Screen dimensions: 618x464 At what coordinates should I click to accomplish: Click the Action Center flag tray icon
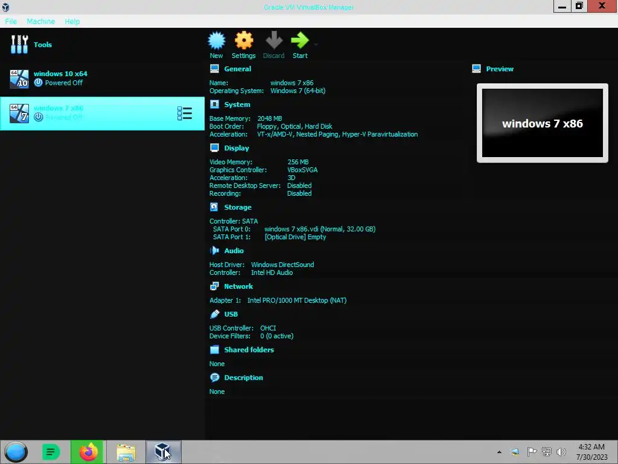531,452
